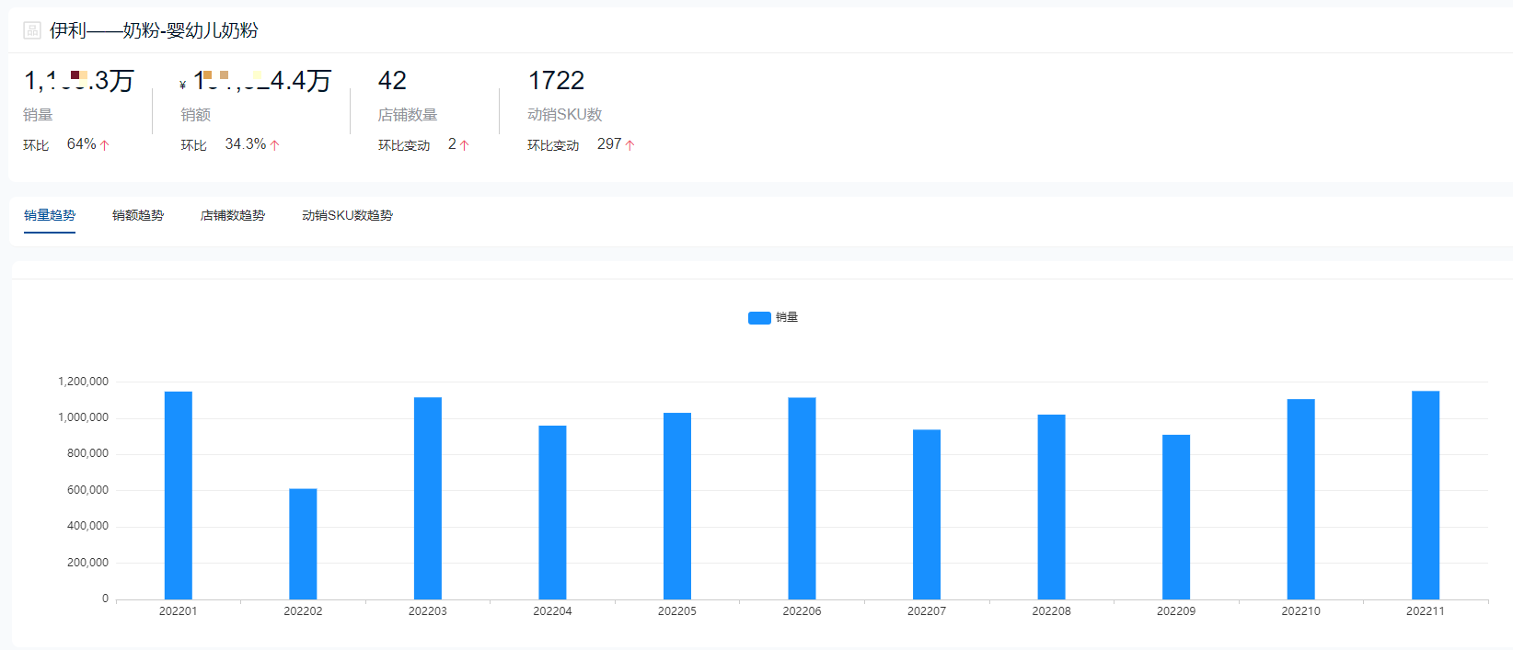The width and height of the screenshot is (1513, 650).
Task: Select the 202209 sales bar
Action: [1176, 517]
